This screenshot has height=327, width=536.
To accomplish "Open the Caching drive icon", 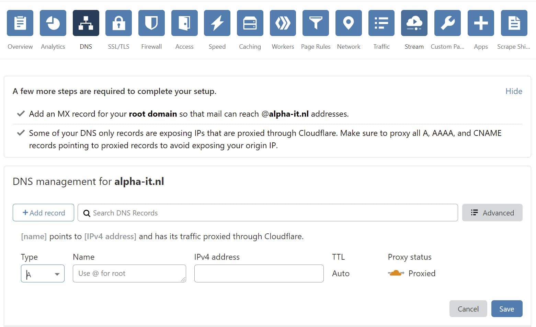I will tap(250, 23).
